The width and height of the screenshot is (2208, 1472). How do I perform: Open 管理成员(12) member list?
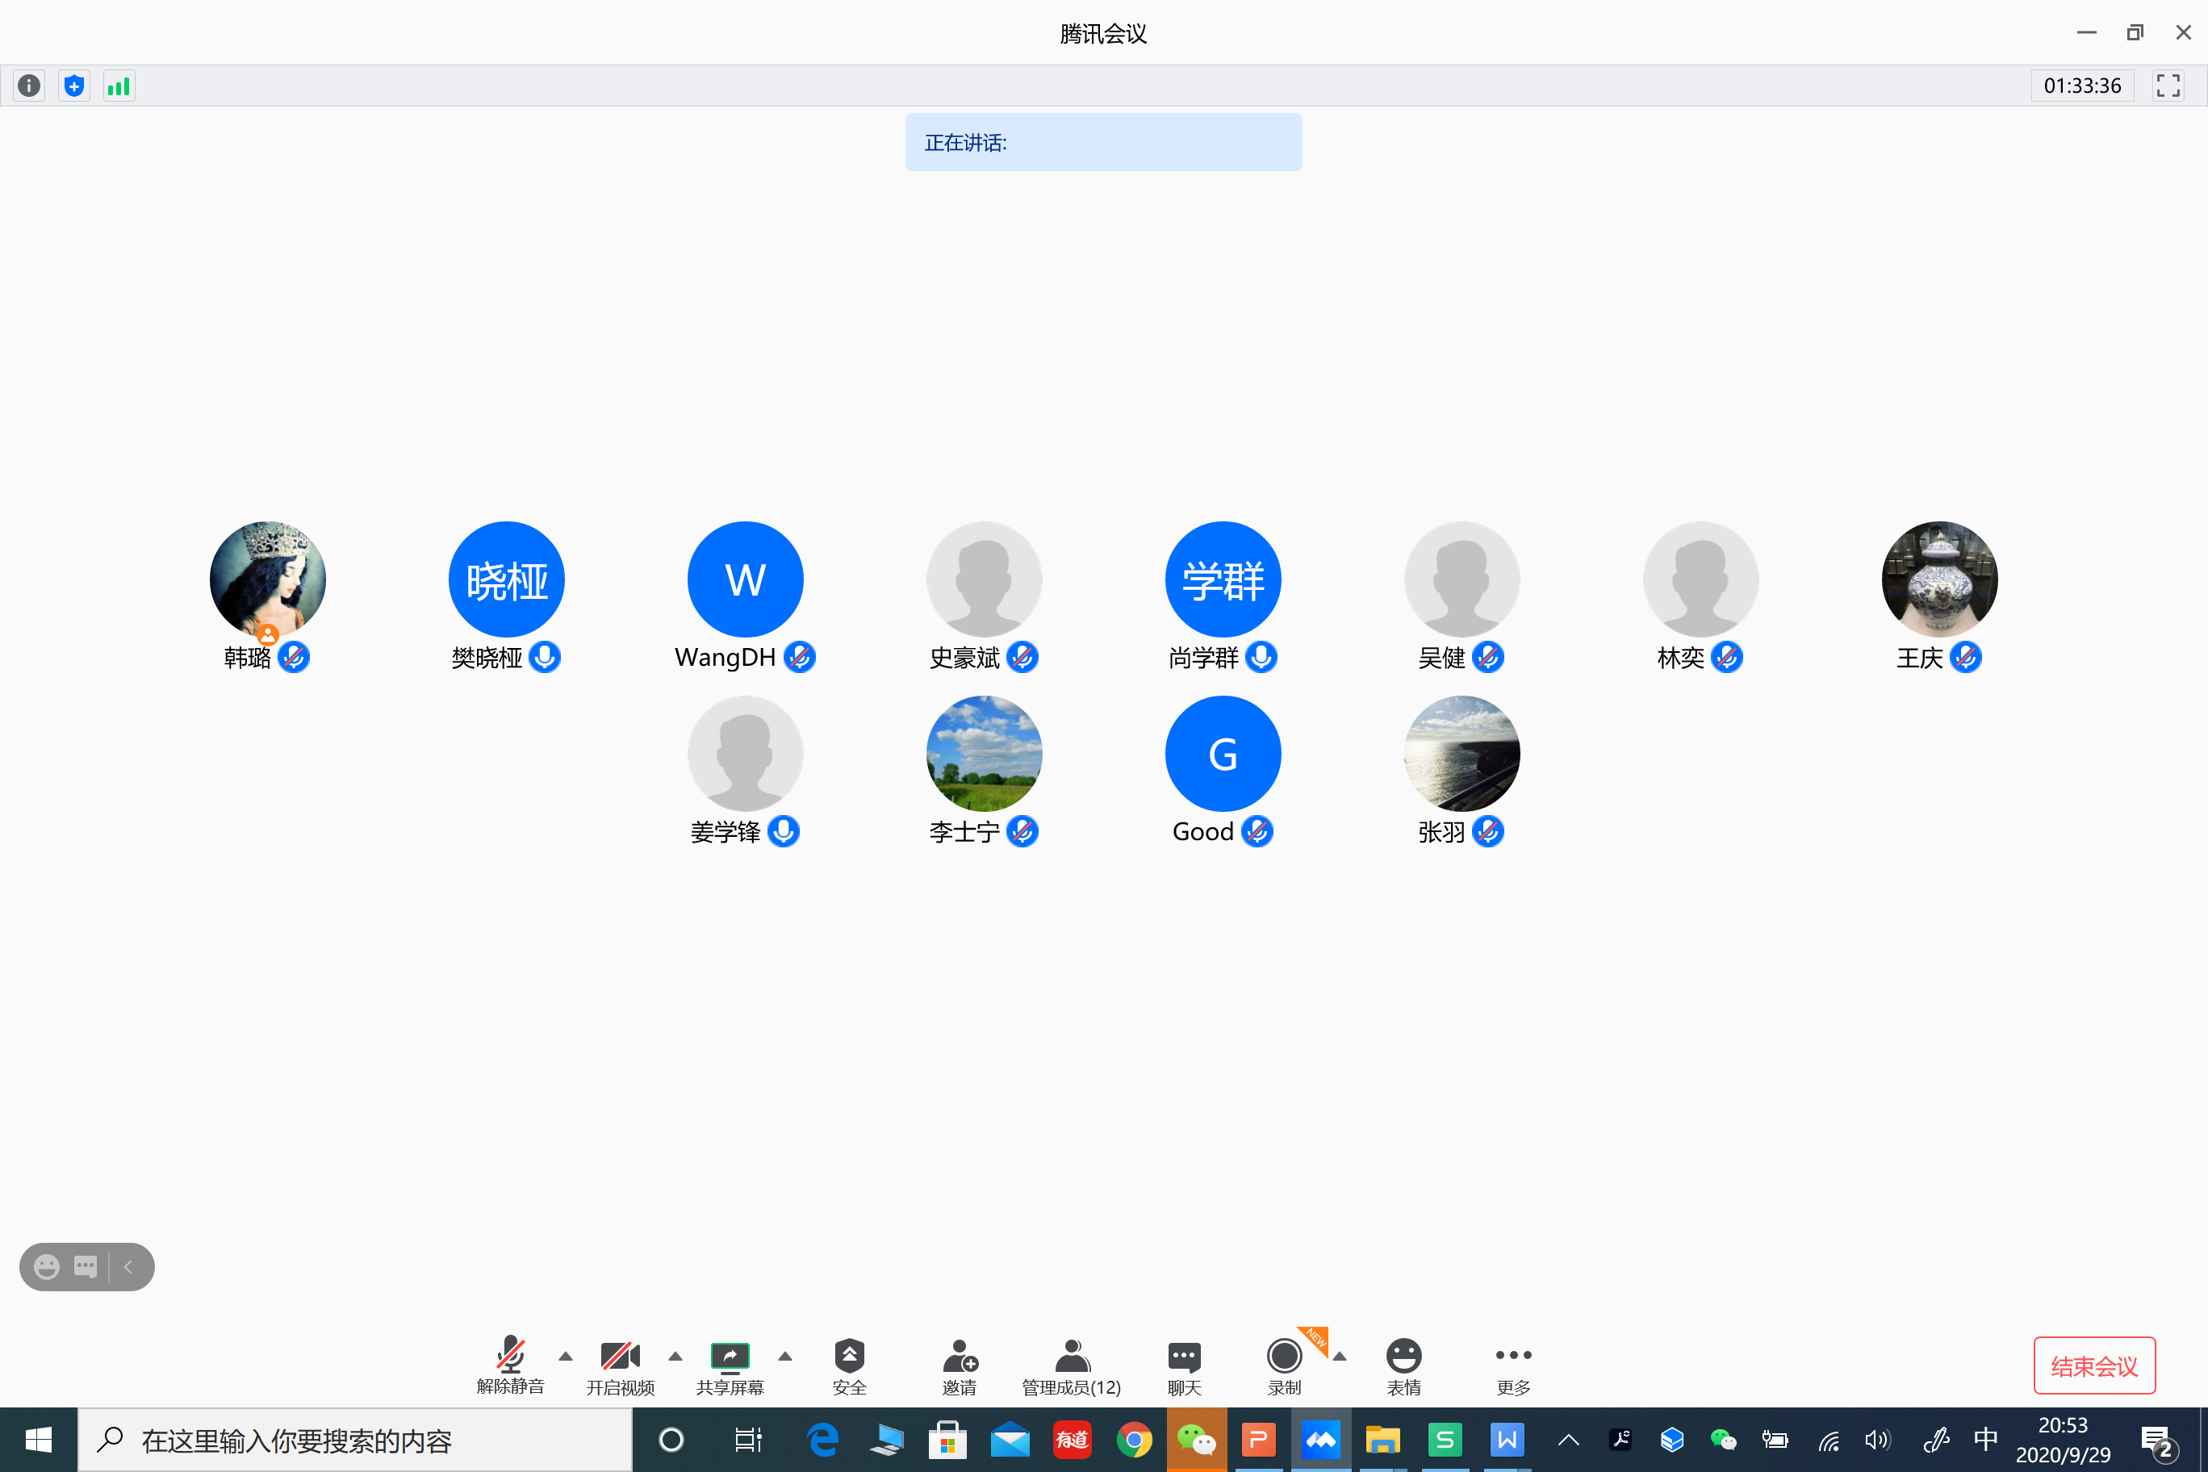1071,1366
